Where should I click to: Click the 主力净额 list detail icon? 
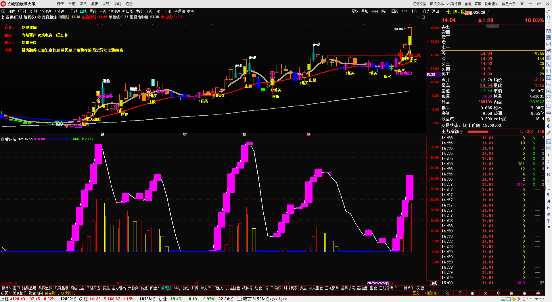point(461,132)
